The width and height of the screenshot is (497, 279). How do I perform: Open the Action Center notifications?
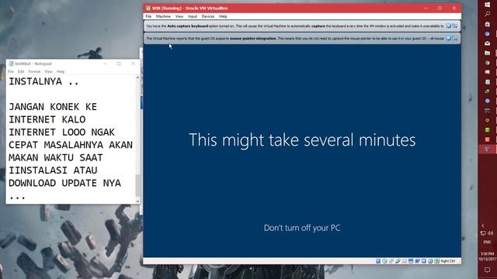487,270
